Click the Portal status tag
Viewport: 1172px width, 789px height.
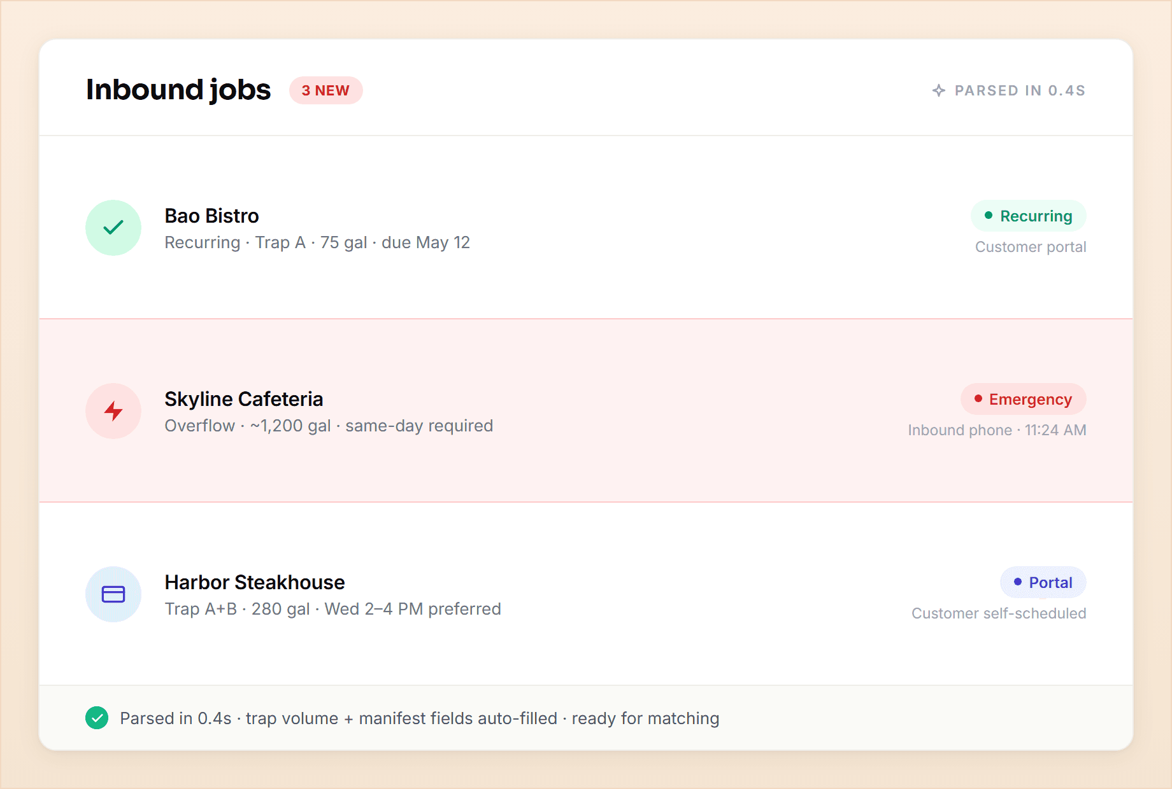pos(1043,583)
